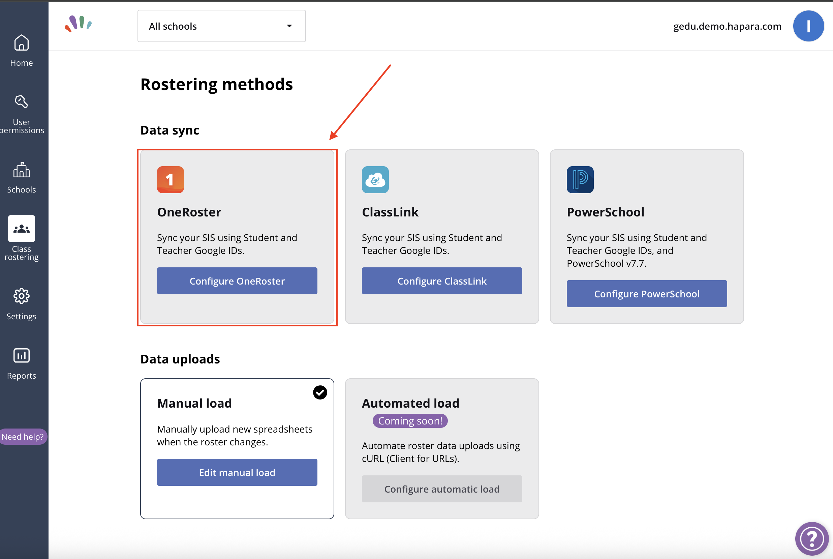833x559 pixels.
Task: Open the Schools building icon
Action: (x=21, y=170)
